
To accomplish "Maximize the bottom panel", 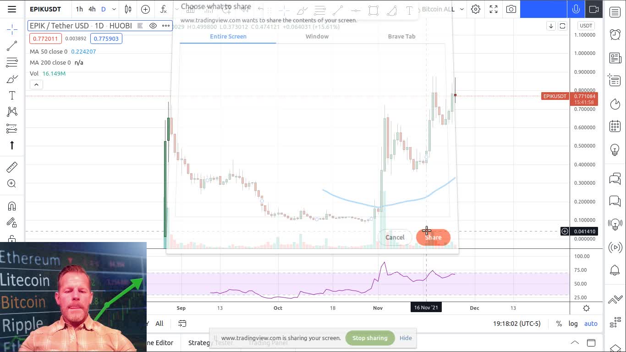I will tap(591, 342).
